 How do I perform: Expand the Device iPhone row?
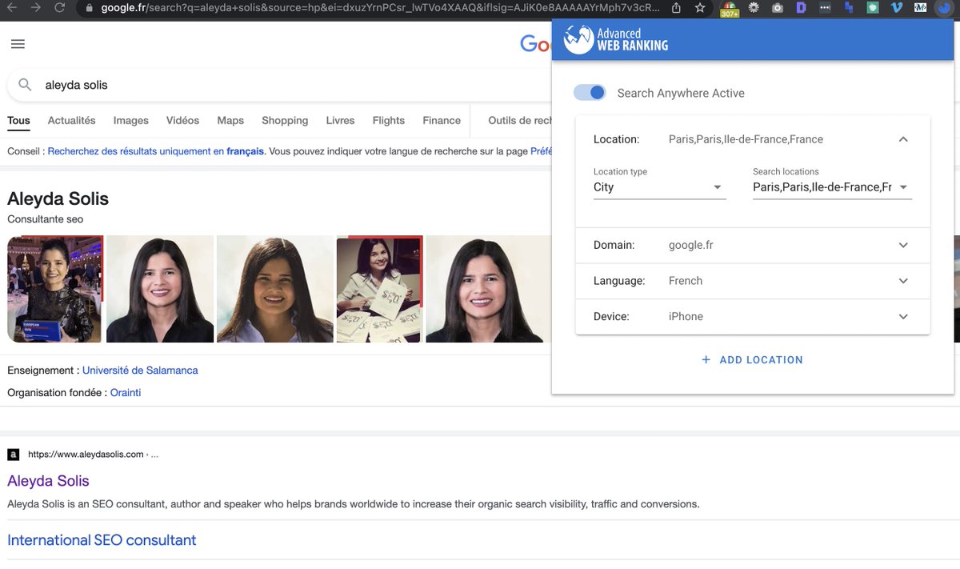tap(753, 316)
